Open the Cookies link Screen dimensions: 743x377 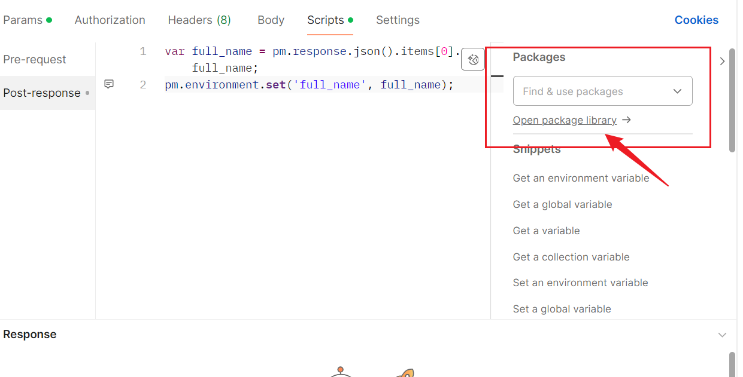pos(696,20)
